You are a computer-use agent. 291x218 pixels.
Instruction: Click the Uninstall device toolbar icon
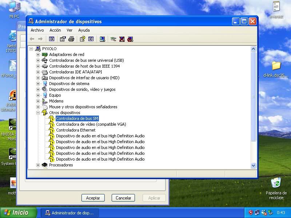[122, 39]
